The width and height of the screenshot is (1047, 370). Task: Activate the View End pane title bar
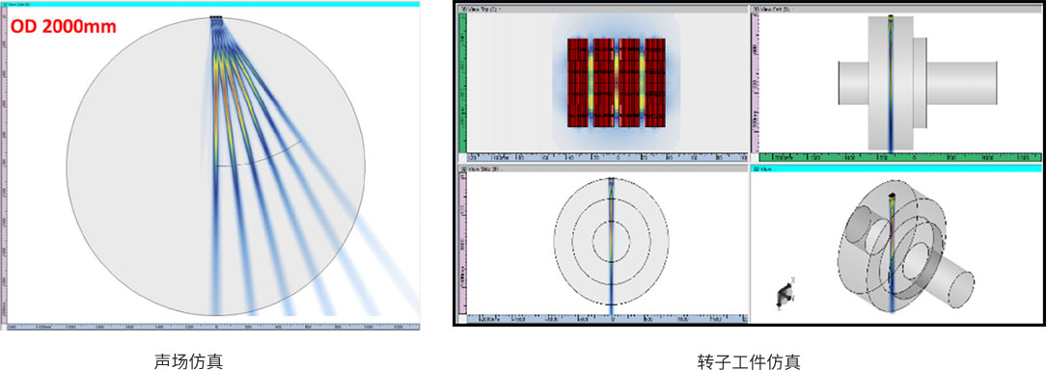point(895,10)
